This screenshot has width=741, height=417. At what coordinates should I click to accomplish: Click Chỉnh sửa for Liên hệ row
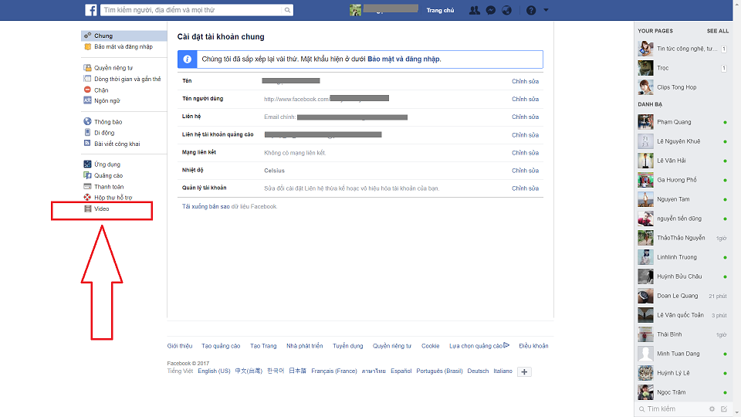(x=525, y=117)
